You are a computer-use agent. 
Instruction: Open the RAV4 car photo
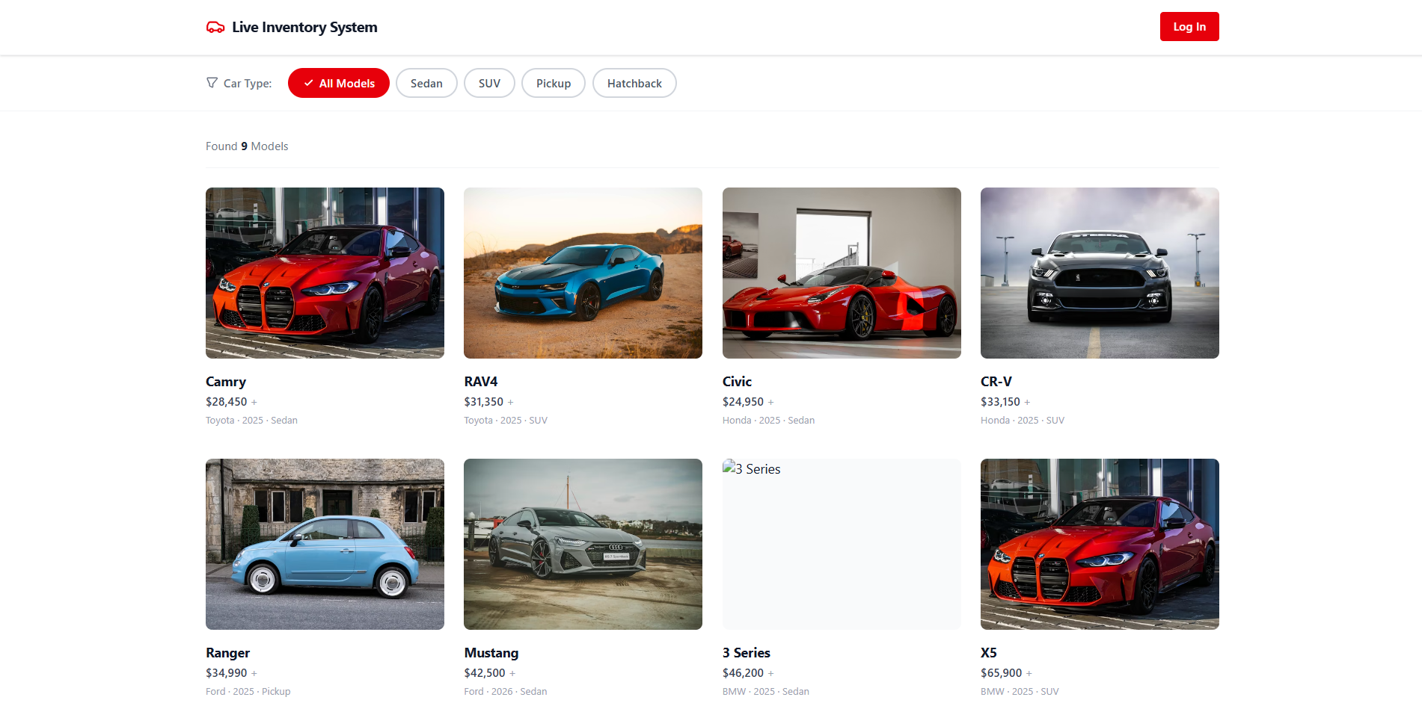[583, 273]
